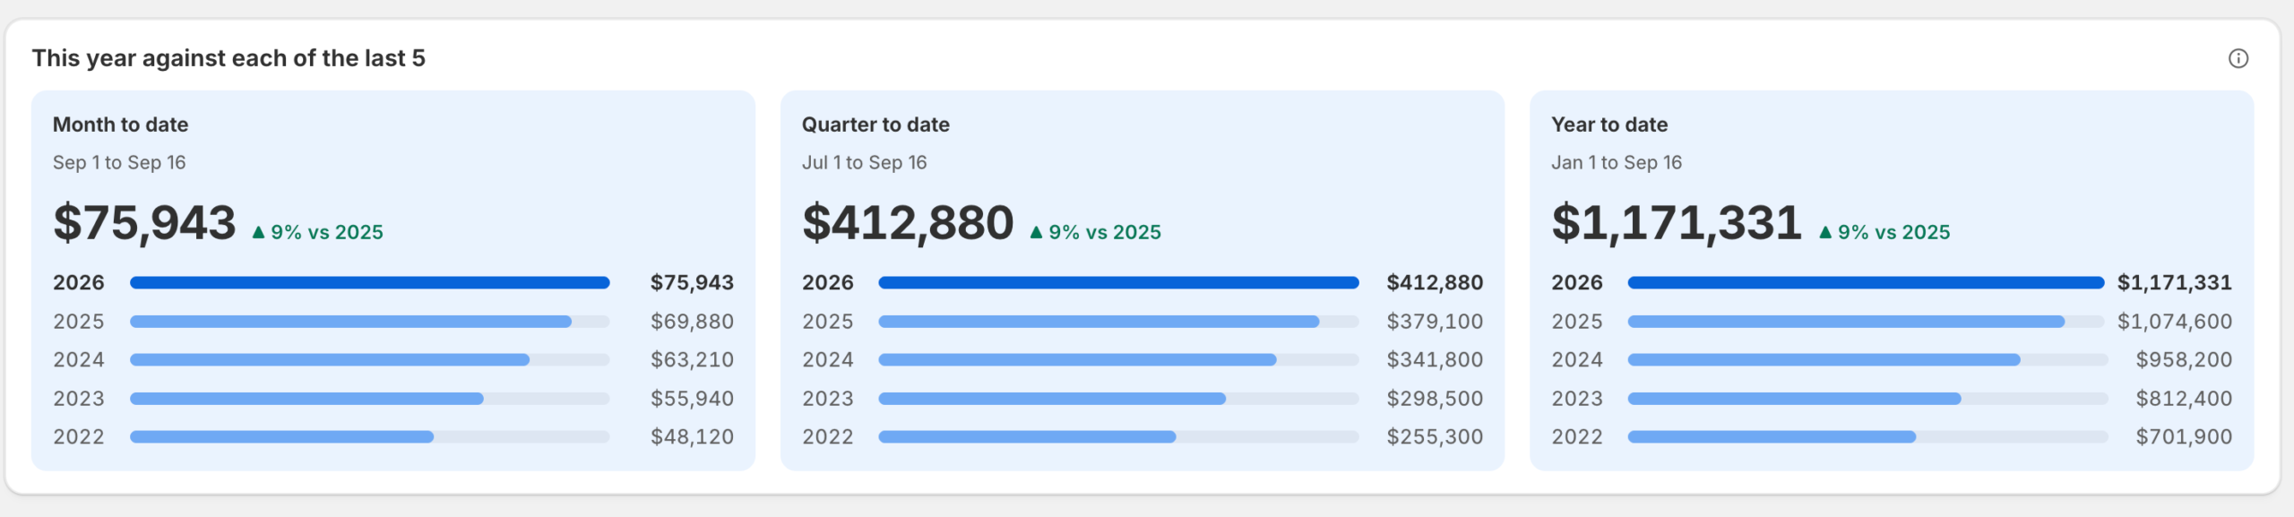Image resolution: width=2294 pixels, height=517 pixels.
Task: Click the heading "This year against each of the last 5"
Action: pyautogui.click(x=229, y=58)
